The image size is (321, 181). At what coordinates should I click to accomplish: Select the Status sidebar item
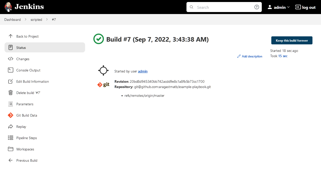point(21,48)
